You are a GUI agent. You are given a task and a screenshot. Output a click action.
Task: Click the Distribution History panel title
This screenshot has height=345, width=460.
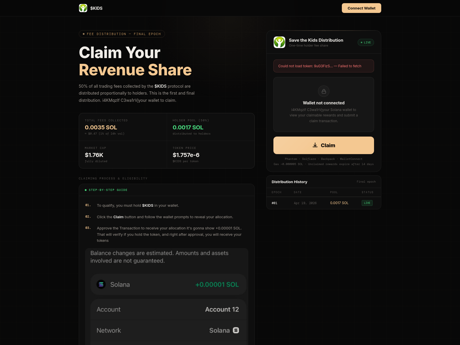(290, 182)
